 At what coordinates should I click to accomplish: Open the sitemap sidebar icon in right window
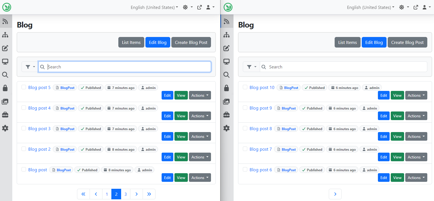(x=227, y=35)
